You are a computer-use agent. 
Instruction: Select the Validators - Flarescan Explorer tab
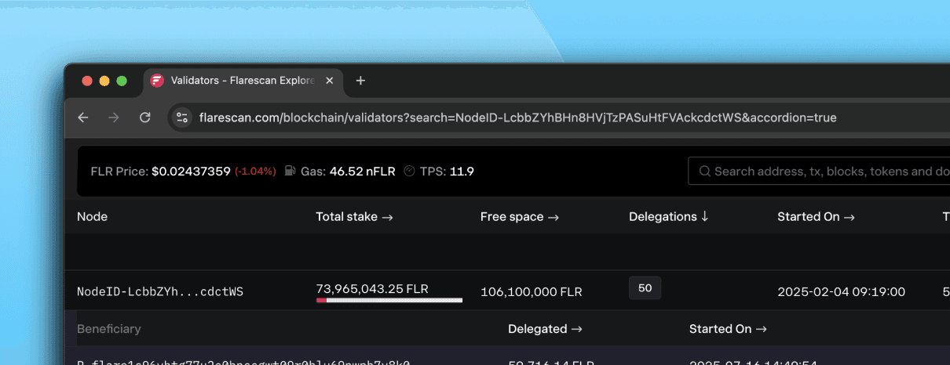pyautogui.click(x=243, y=81)
